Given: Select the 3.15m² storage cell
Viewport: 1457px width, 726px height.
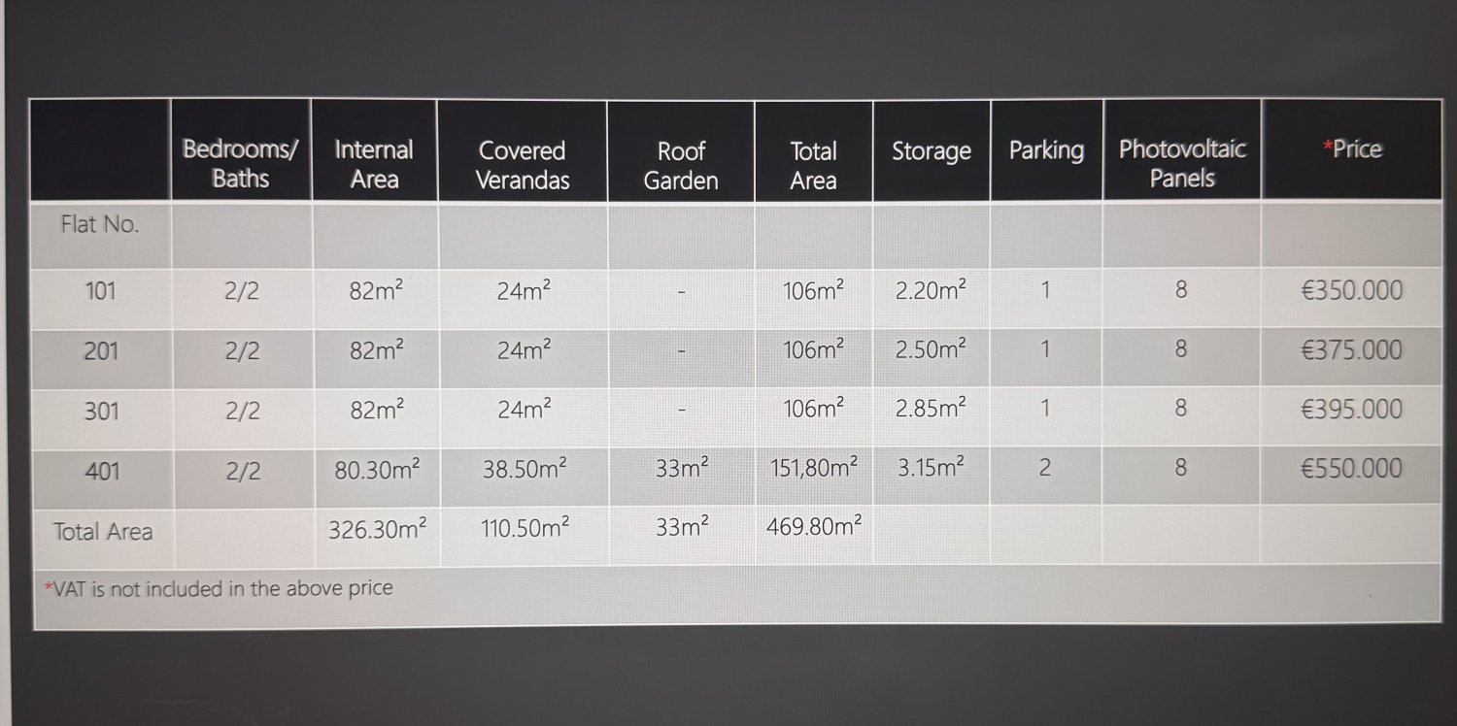Looking at the screenshot, I should coord(931,467).
